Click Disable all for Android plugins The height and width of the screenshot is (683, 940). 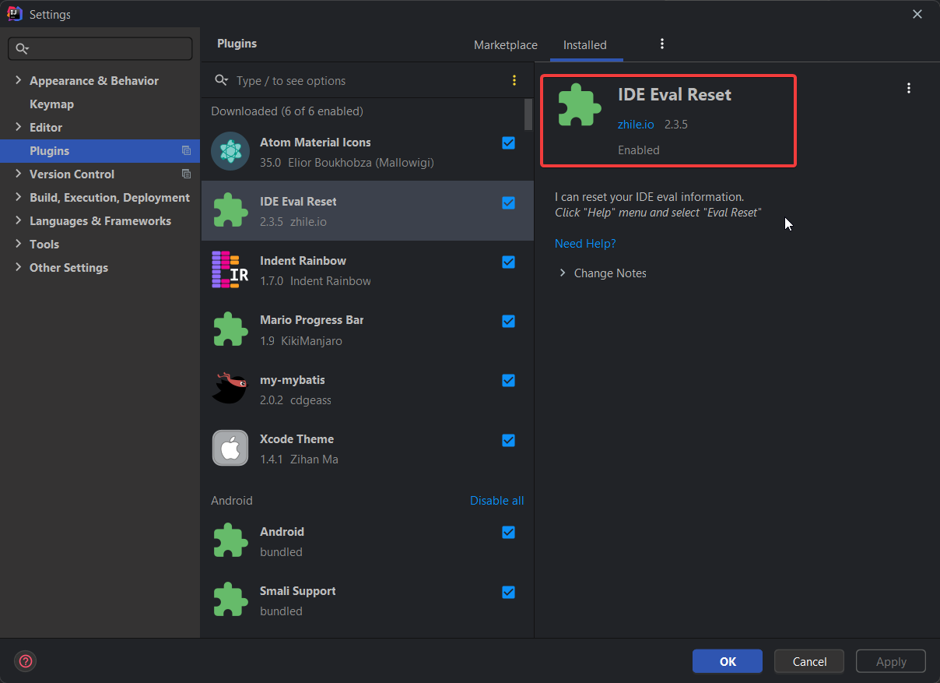496,500
